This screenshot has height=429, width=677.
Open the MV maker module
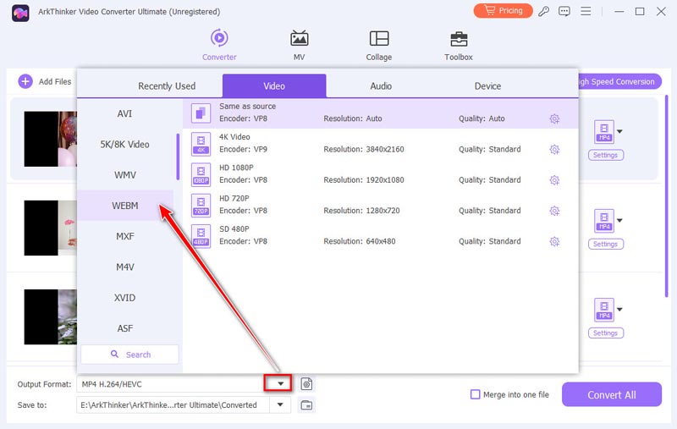[x=299, y=45]
